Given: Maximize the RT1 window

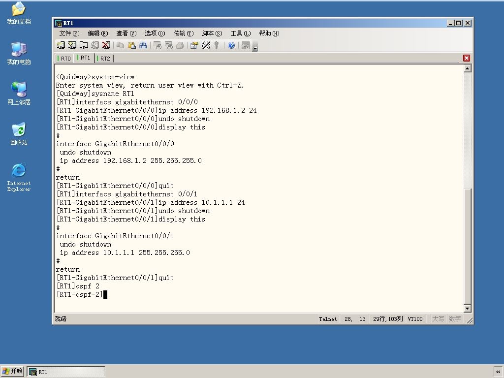Looking at the screenshot, I should tap(459, 23).
